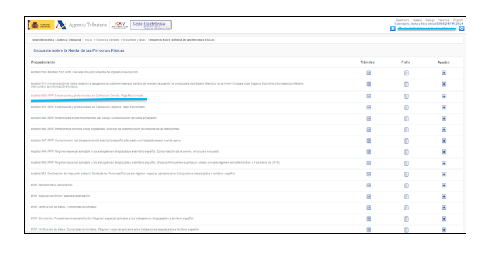View Ficha icon for Modelo 145 row
Screen dimensions: 494x255
click(406, 119)
